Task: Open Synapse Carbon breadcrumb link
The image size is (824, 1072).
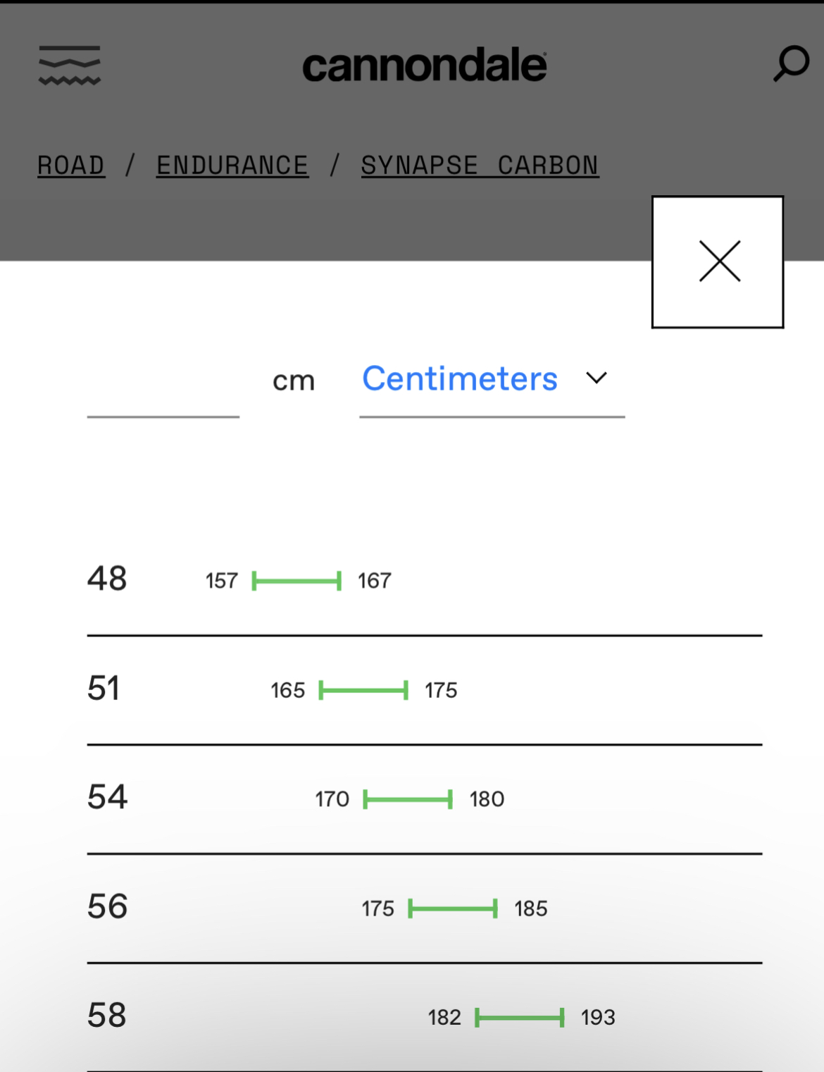Action: click(x=480, y=166)
